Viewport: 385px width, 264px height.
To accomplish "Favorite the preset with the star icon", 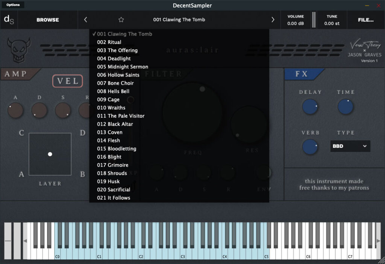I will 121,19.
